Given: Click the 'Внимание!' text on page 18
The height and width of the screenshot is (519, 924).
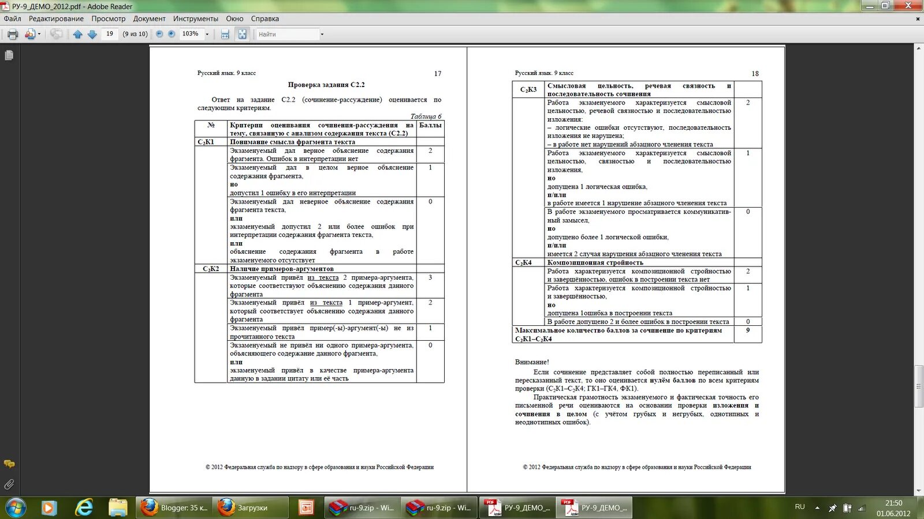Looking at the screenshot, I should pos(532,362).
